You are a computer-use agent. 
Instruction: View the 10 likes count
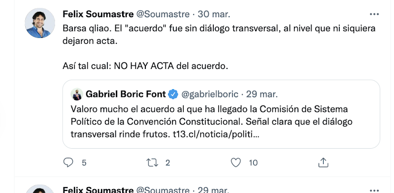point(253,163)
